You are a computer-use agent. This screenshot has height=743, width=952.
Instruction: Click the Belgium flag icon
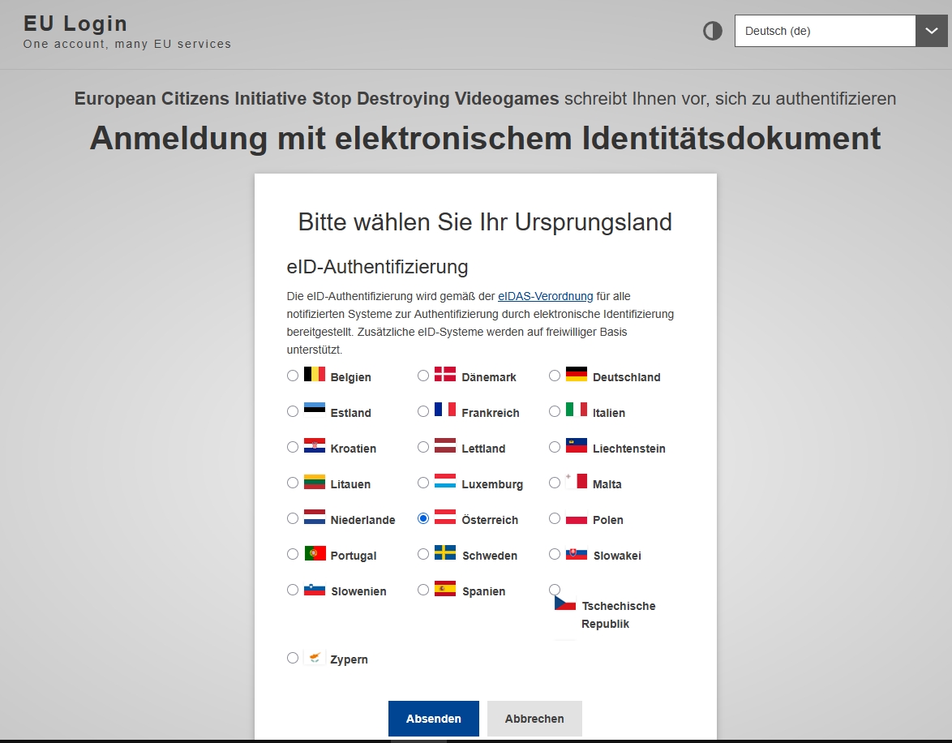click(x=315, y=374)
